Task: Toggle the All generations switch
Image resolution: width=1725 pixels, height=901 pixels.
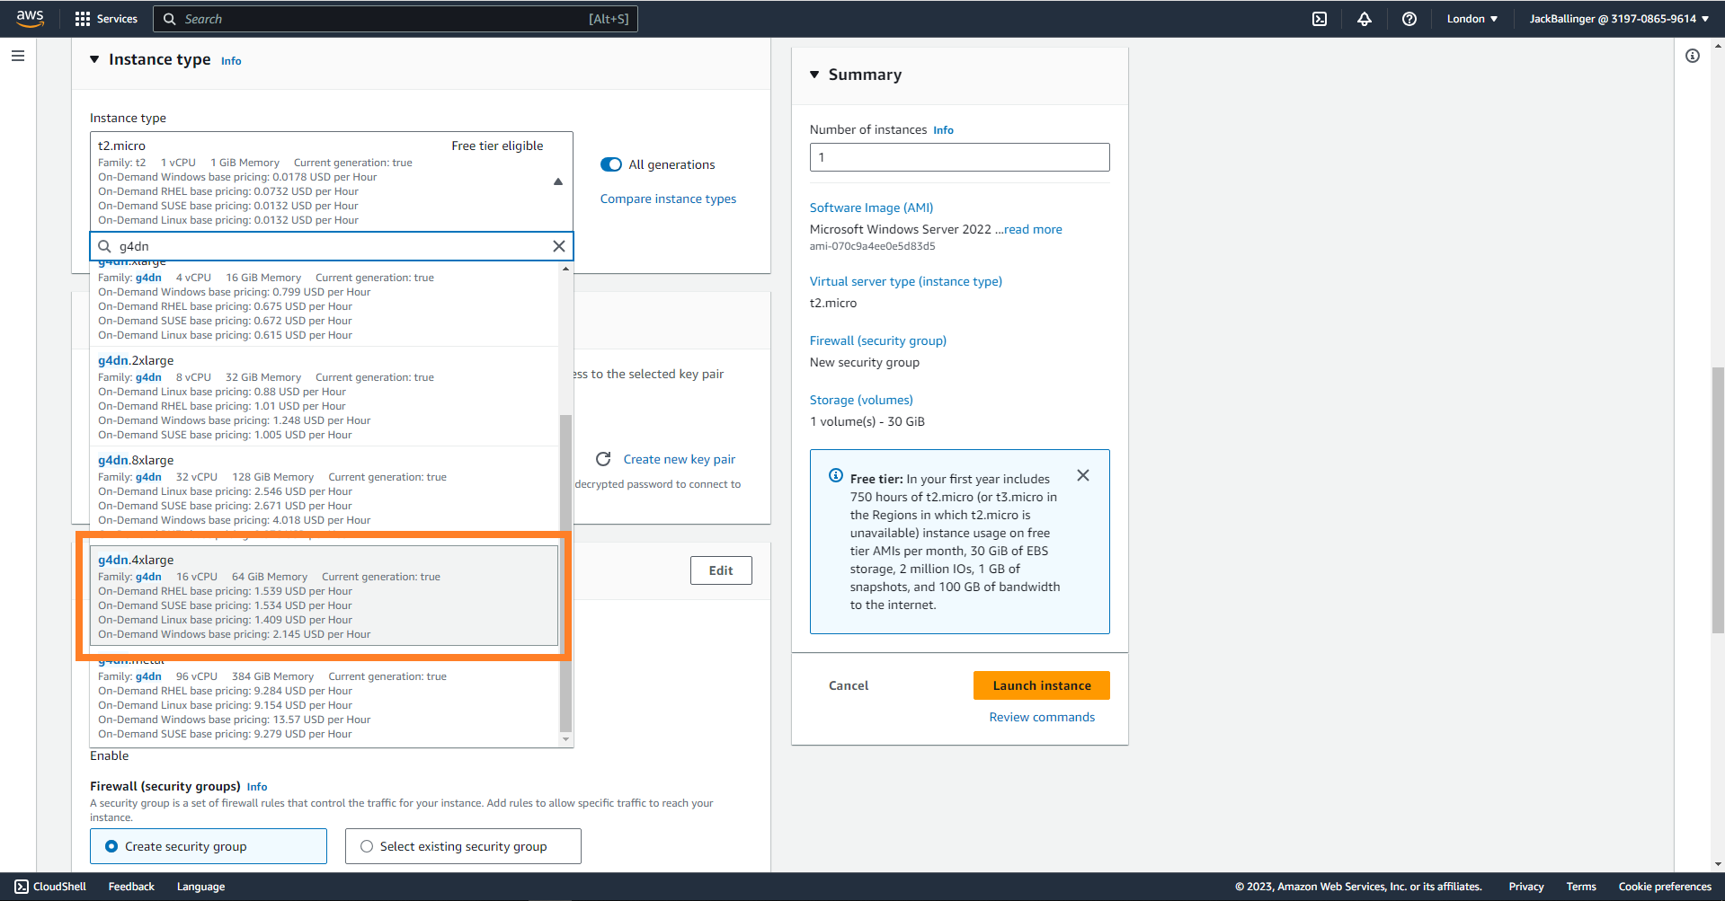Action: coord(611,164)
